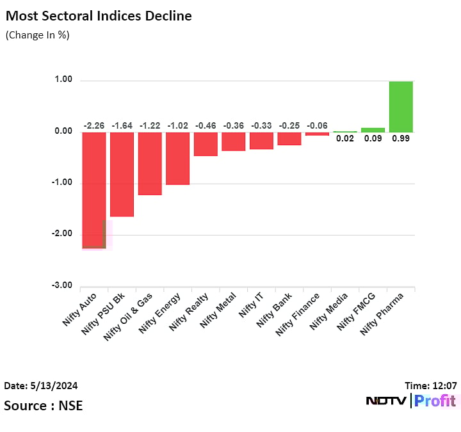Select the Nifty Energy red bar
The width and height of the screenshot is (461, 432).
pyautogui.click(x=177, y=158)
